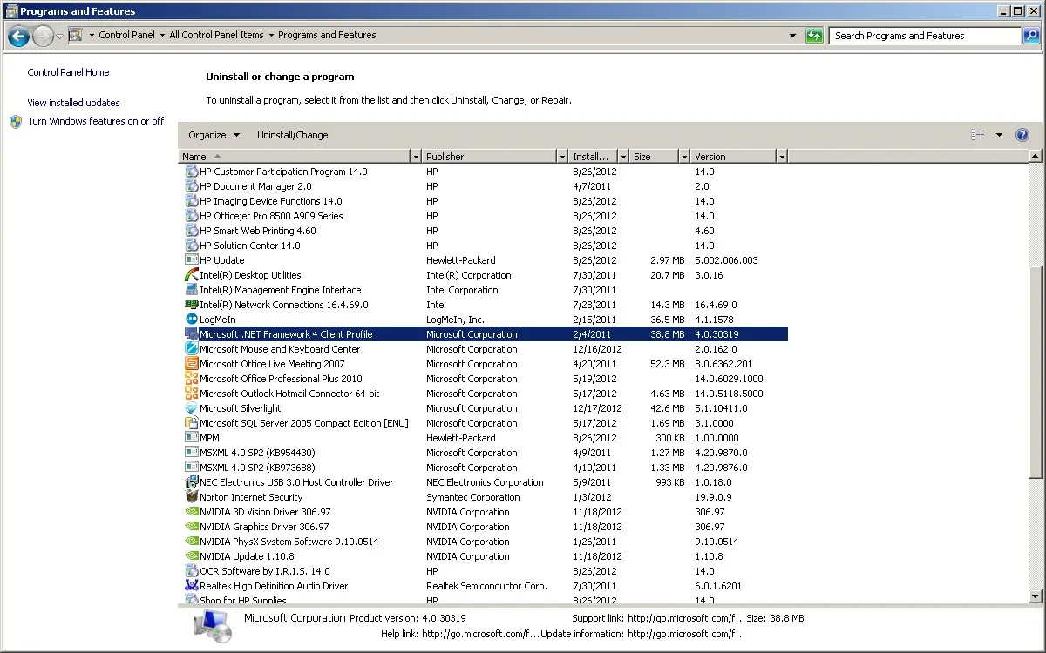Image resolution: width=1046 pixels, height=653 pixels.
Task: Click the change view icon
Action: (978, 135)
